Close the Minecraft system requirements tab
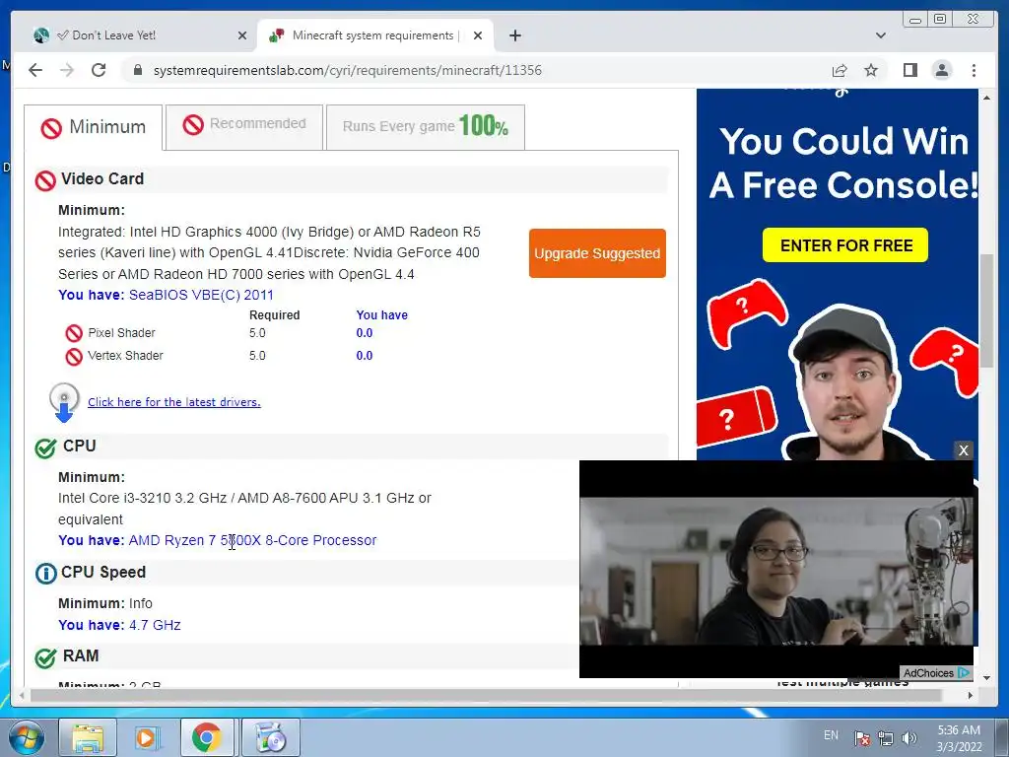Viewport: 1009px width, 757px height. [478, 35]
